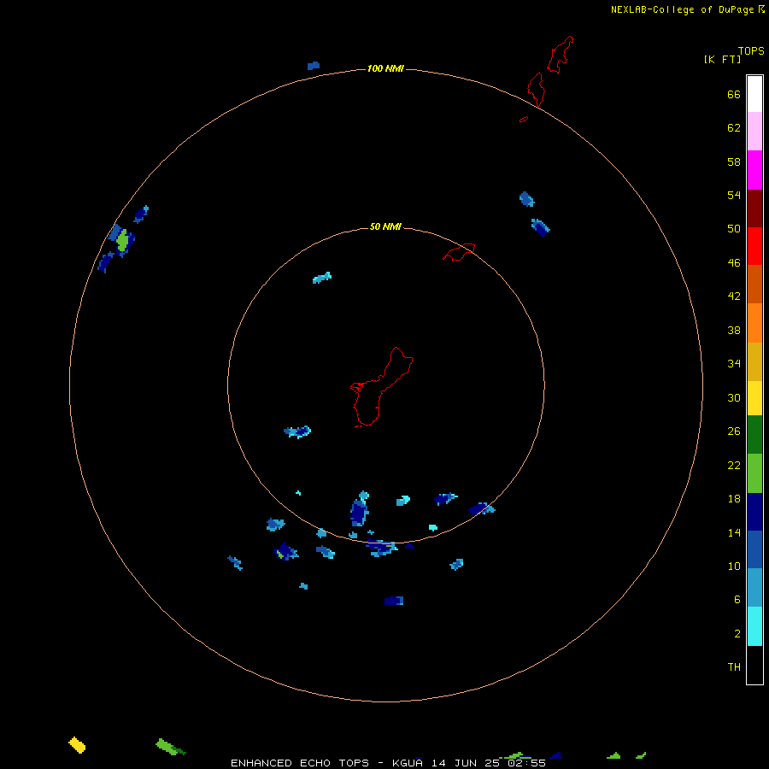The height and width of the screenshot is (769, 769).
Task: Click the legend value "62"
Action: point(734,128)
